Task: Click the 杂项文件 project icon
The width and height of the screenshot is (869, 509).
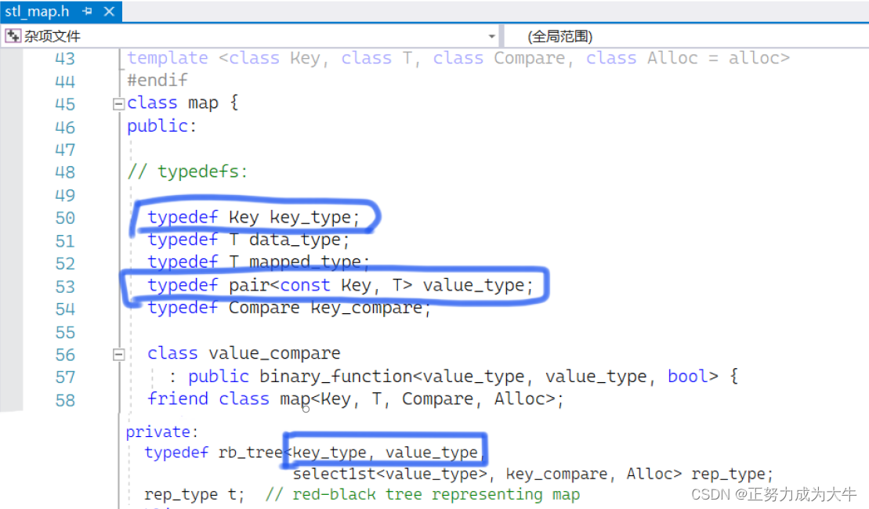Action: pos(13,36)
